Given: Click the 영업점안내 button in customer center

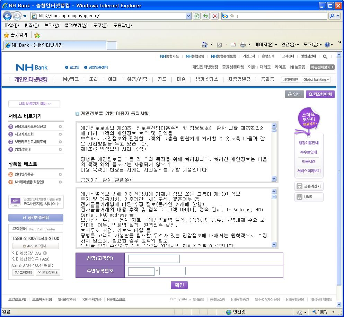Looking at the screenshot, I should click(x=48, y=272).
